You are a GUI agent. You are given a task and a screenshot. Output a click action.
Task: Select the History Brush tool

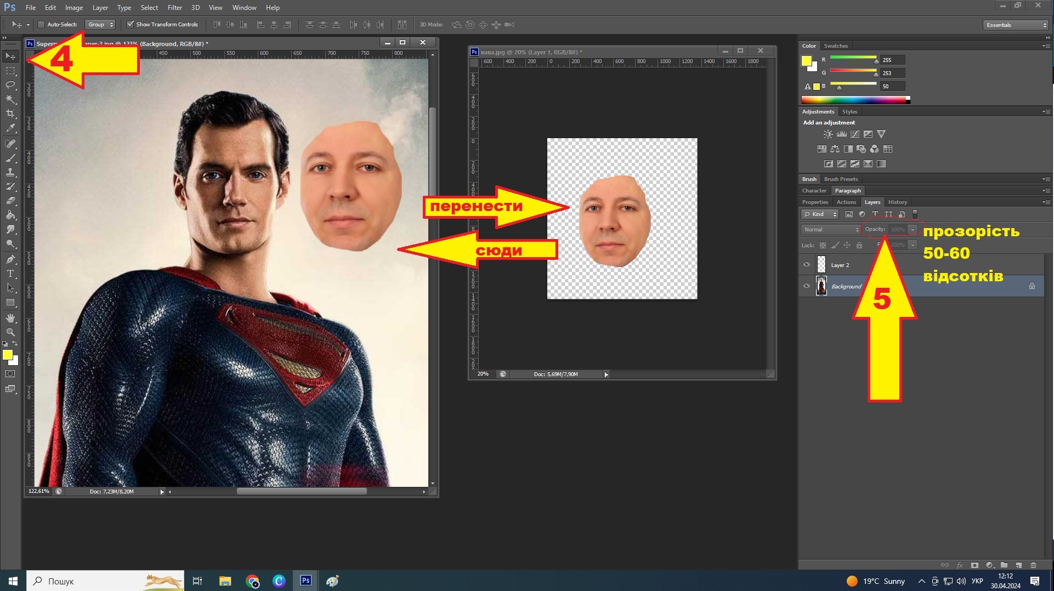[x=10, y=186]
